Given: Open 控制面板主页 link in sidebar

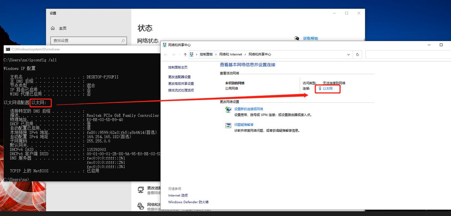Looking at the screenshot, I should [178, 67].
